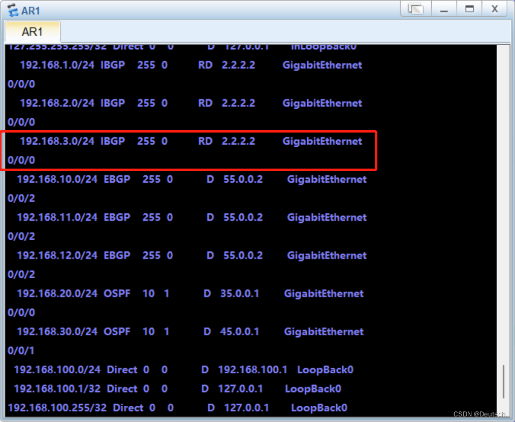Click the restore-down overlapping windows icon
This screenshot has height=422, width=515.
(x=416, y=9)
